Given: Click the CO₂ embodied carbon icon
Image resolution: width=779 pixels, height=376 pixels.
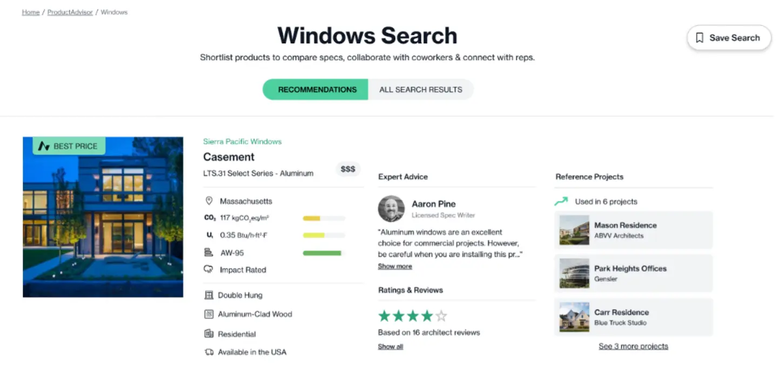Looking at the screenshot, I should click(210, 218).
